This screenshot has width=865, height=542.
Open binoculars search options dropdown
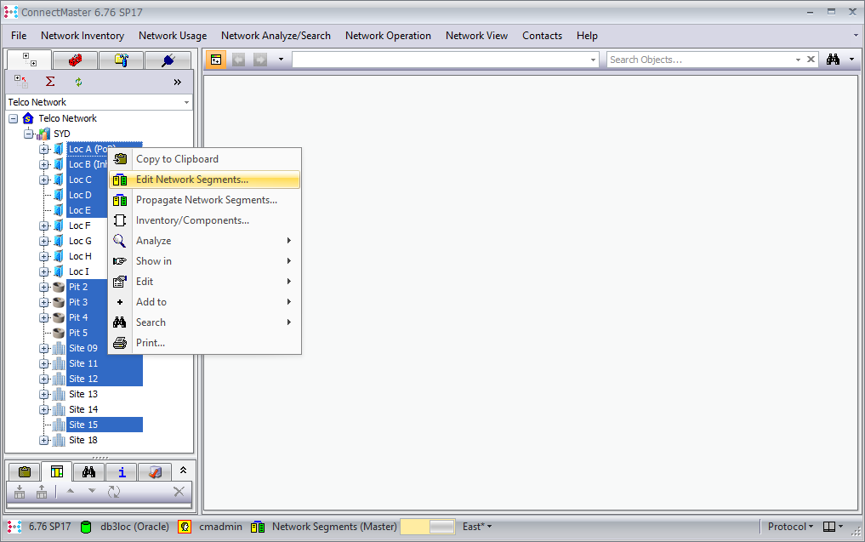851,60
